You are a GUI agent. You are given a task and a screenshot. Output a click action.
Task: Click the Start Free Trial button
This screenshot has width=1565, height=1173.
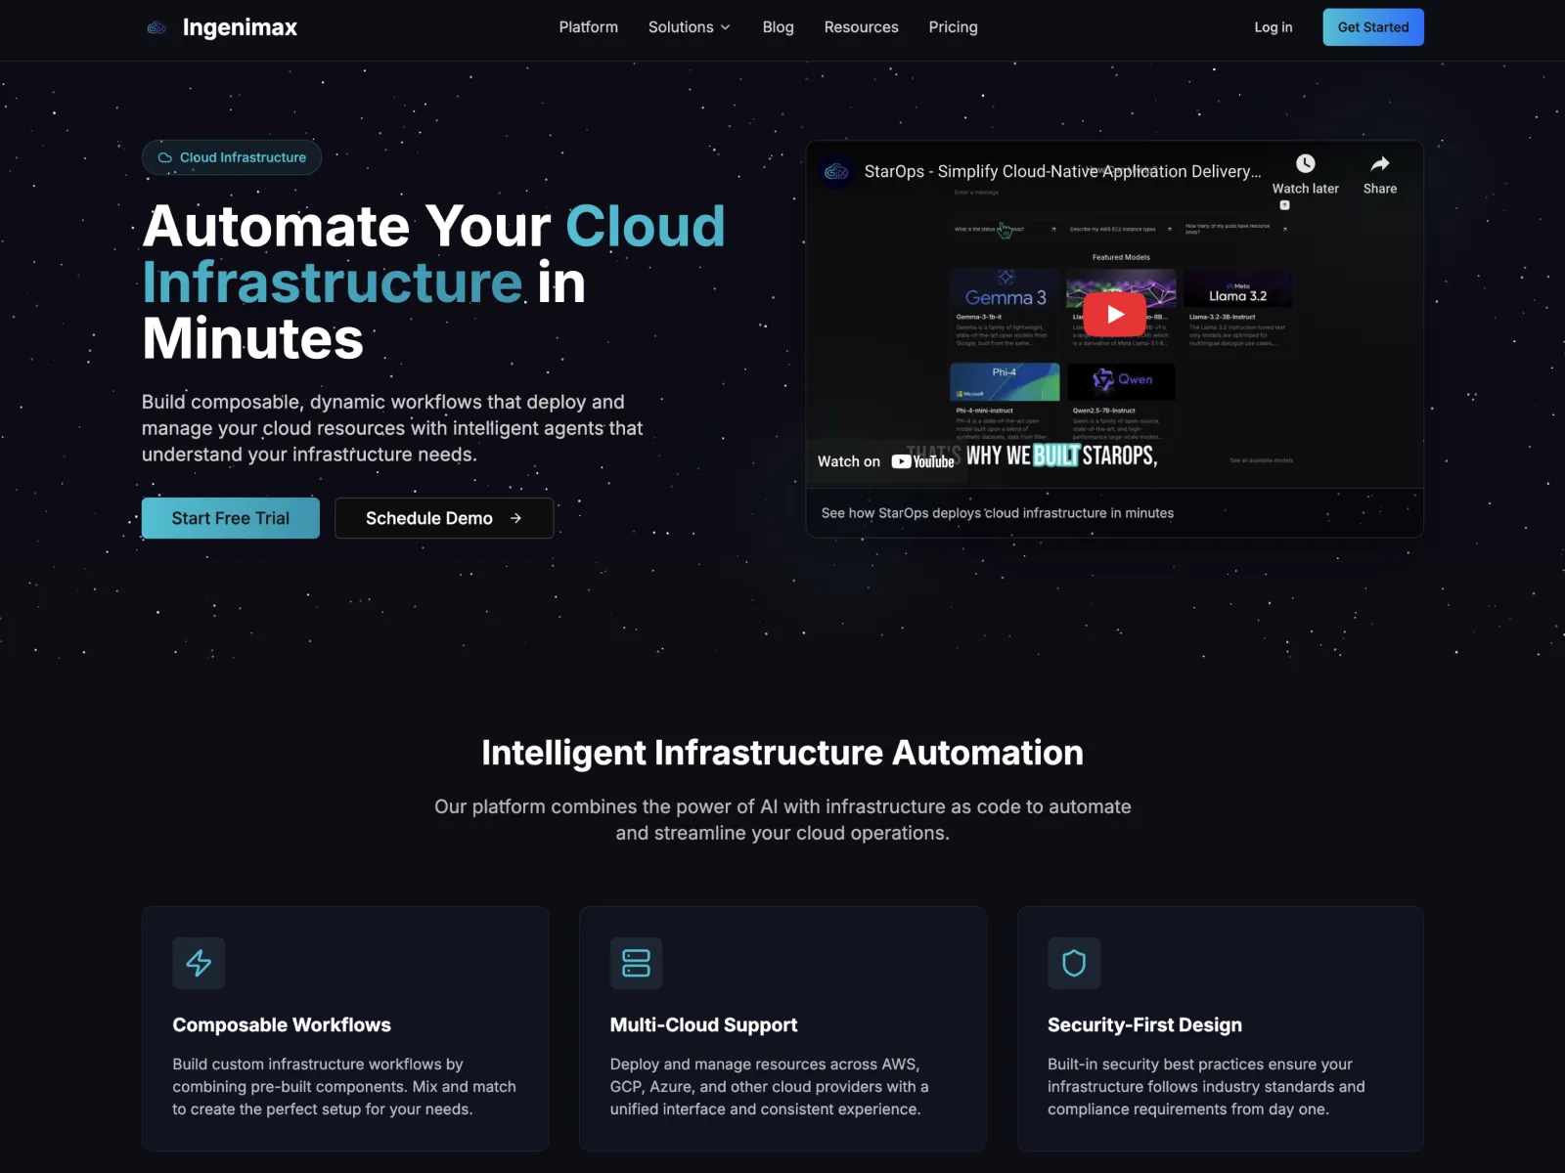[230, 518]
